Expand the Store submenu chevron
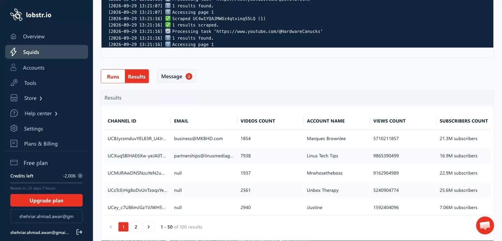This screenshot has height=241, width=502. (41, 98)
